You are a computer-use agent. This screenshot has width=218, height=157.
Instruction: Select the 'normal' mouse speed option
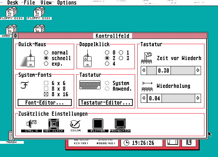pos(46,53)
